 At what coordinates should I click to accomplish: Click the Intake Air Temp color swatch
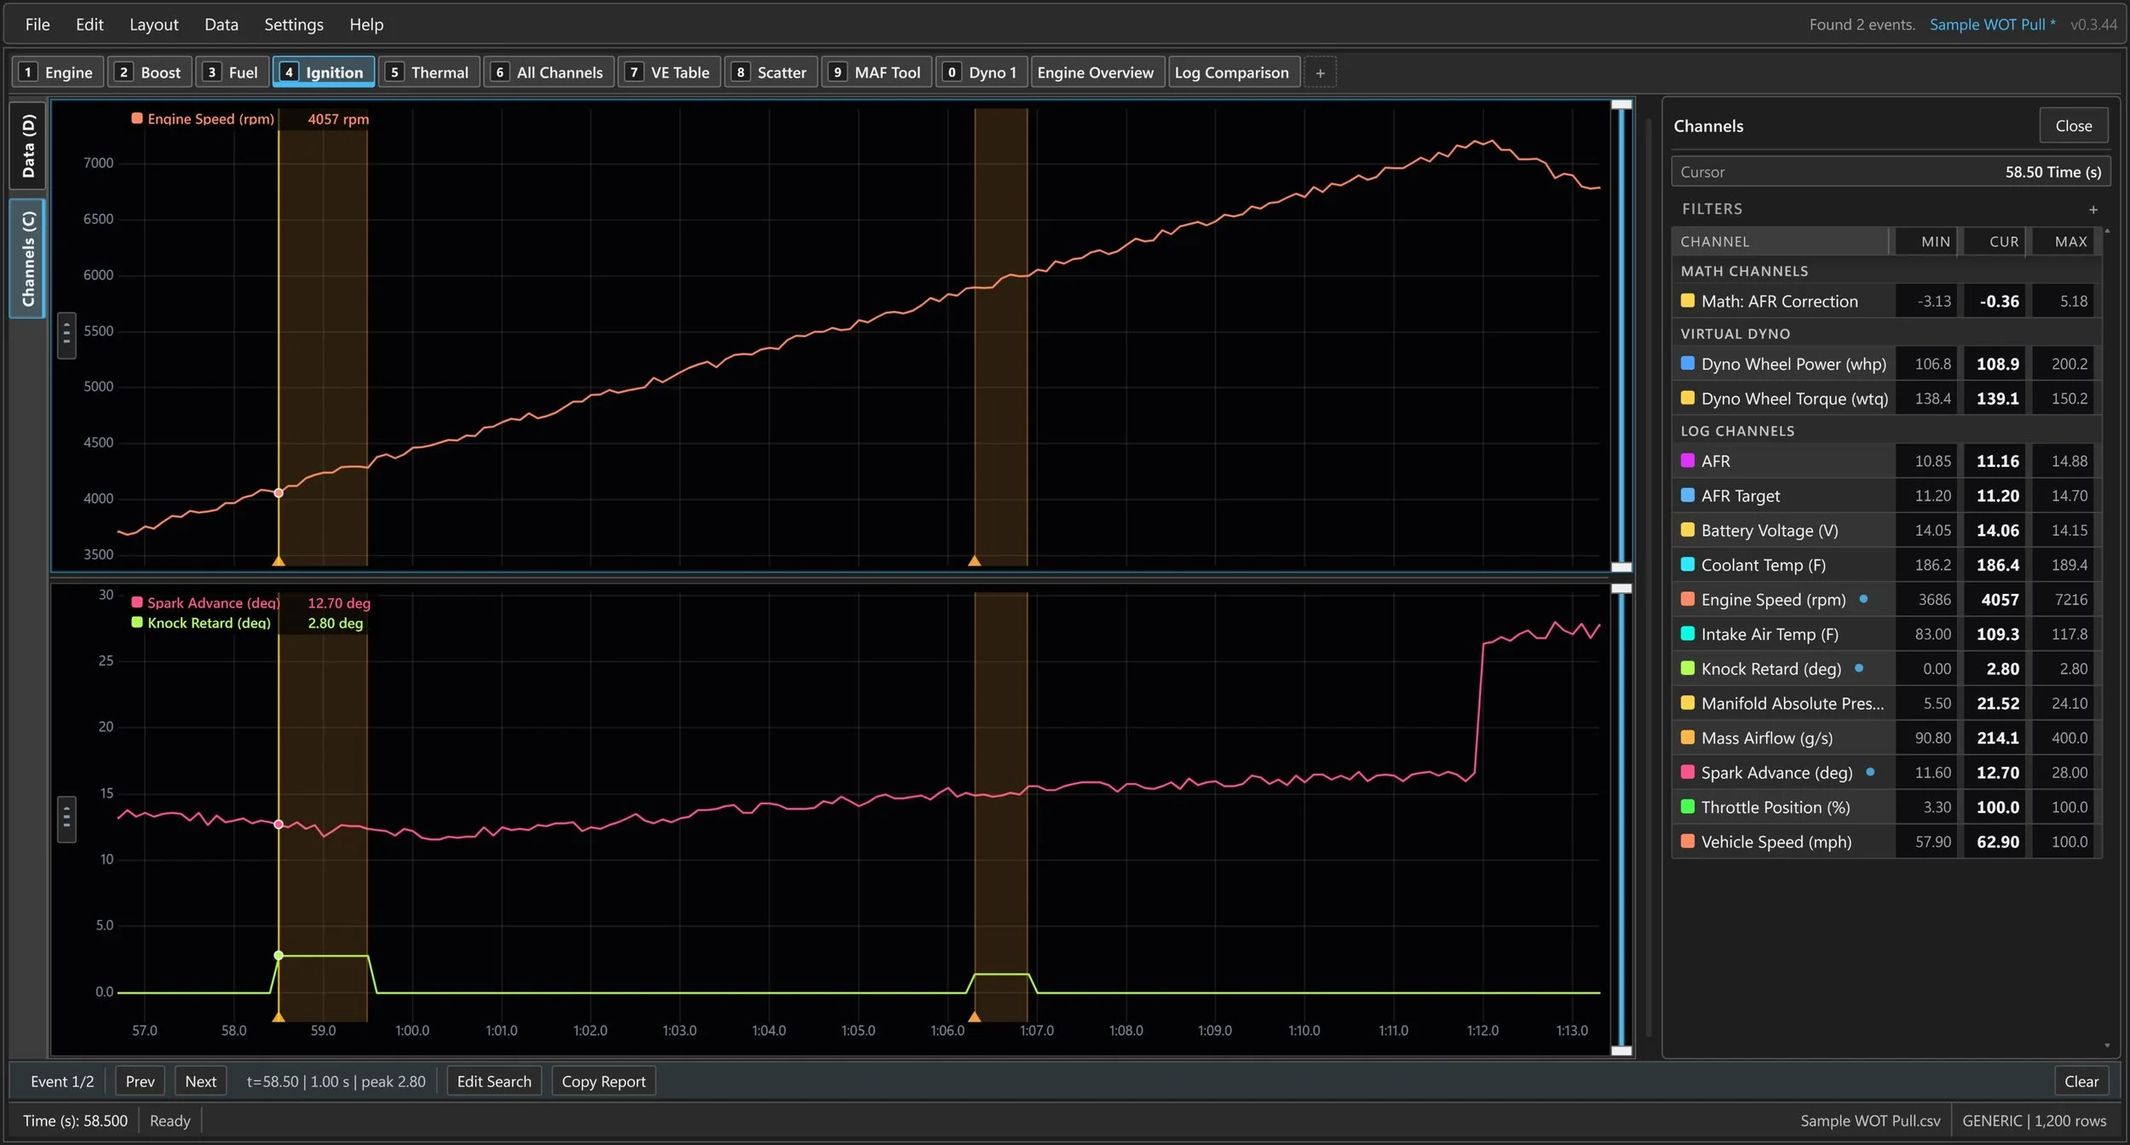point(1687,634)
